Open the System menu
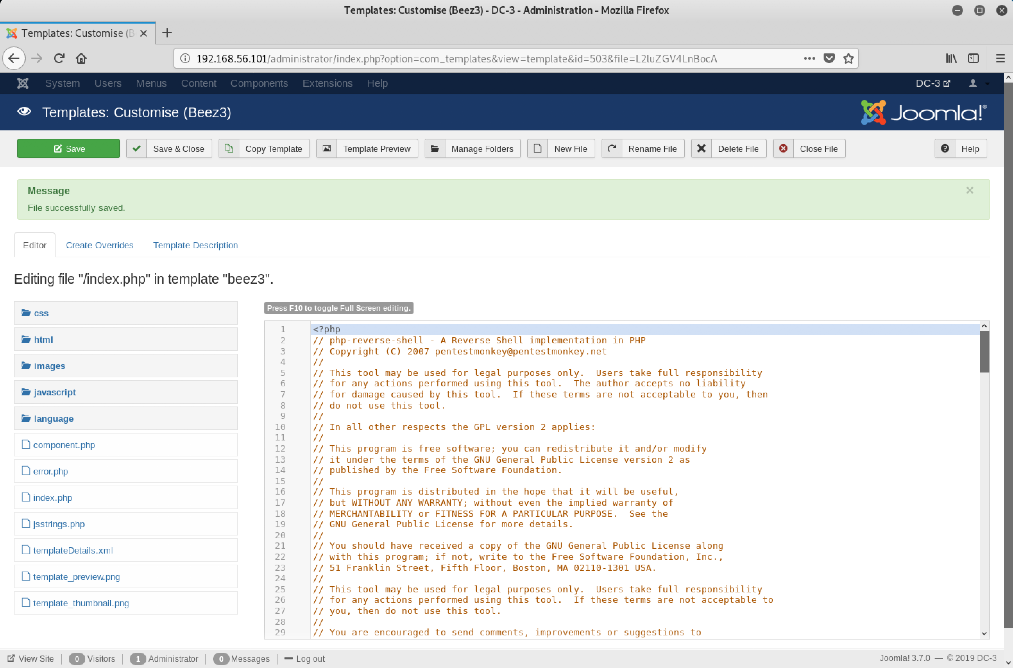 pyautogui.click(x=62, y=83)
